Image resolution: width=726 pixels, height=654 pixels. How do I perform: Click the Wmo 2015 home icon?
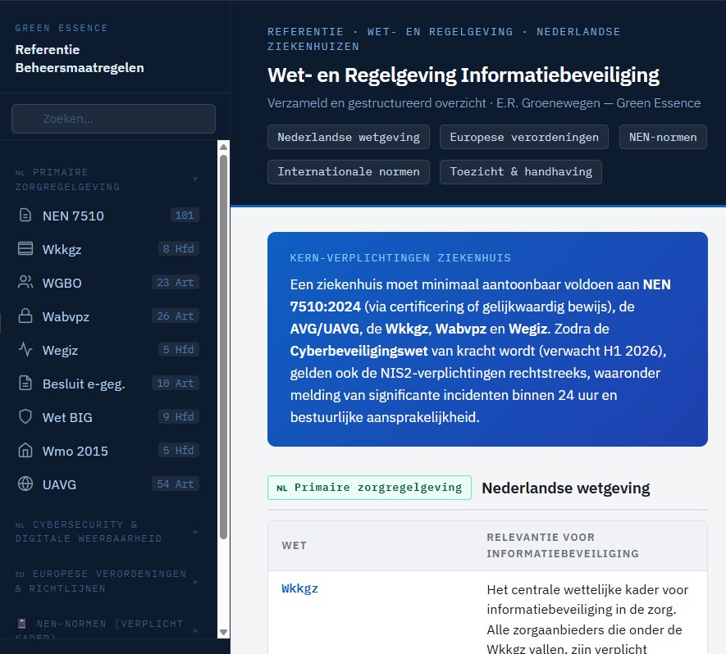(x=25, y=451)
